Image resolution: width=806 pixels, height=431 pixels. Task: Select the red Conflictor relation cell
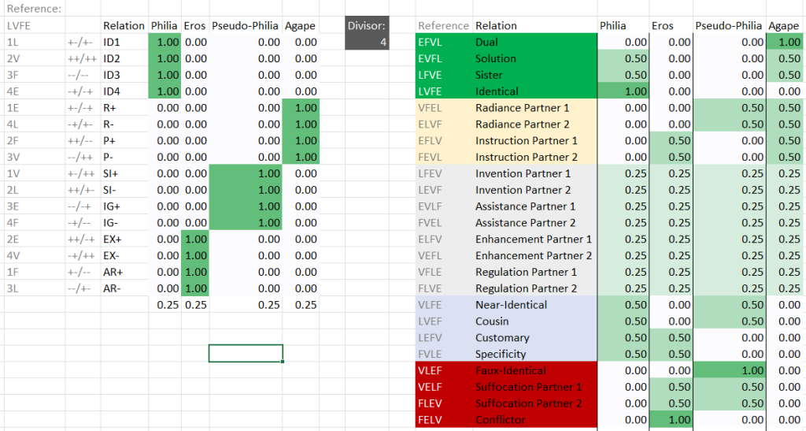tap(534, 420)
